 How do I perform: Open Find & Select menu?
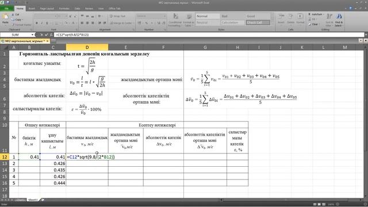click(339, 20)
